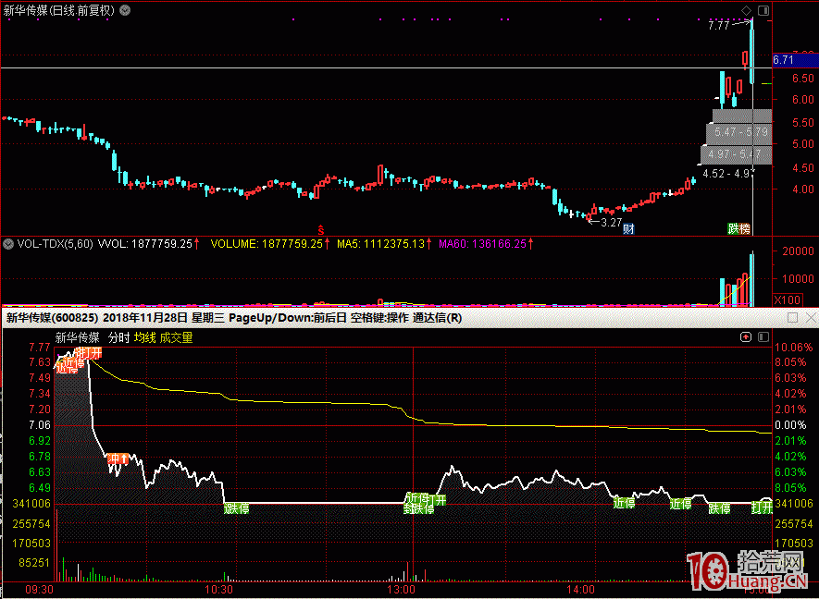
Task: Click the blue 财 marker on daily chart
Action: [628, 228]
